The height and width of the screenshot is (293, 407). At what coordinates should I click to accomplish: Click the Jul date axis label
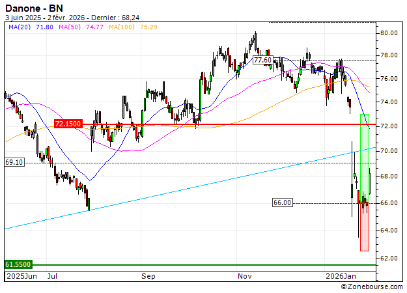(x=52, y=276)
